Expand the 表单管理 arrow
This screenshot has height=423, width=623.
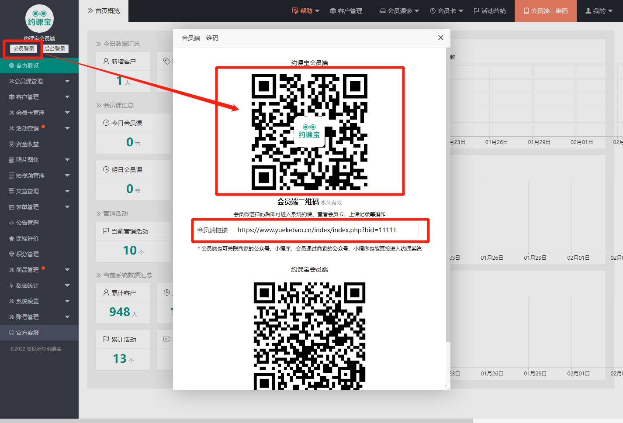67,207
